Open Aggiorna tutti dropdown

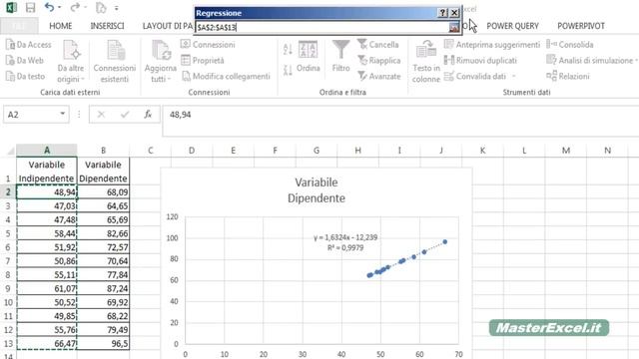click(160, 62)
